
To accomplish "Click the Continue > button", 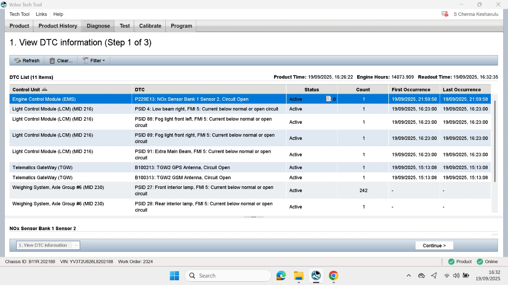I will pyautogui.click(x=434, y=245).
